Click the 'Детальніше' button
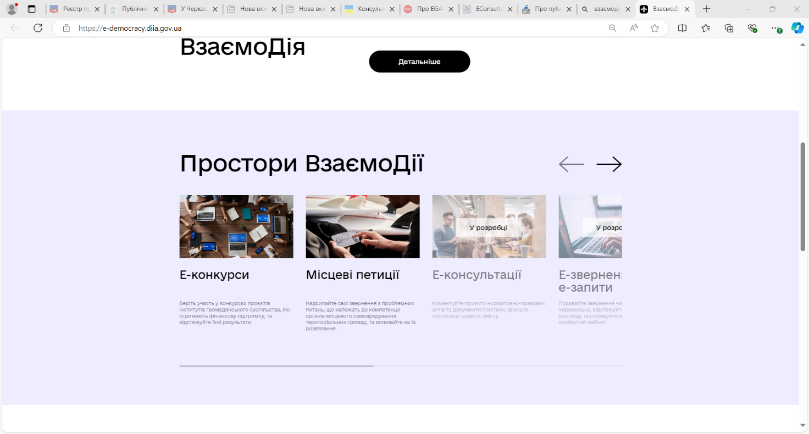The image size is (809, 434). [x=419, y=62]
